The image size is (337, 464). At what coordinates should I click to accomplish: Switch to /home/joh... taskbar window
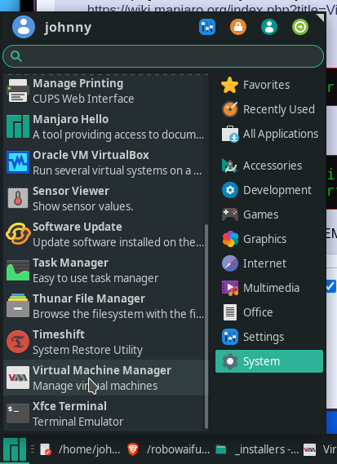[x=81, y=449]
